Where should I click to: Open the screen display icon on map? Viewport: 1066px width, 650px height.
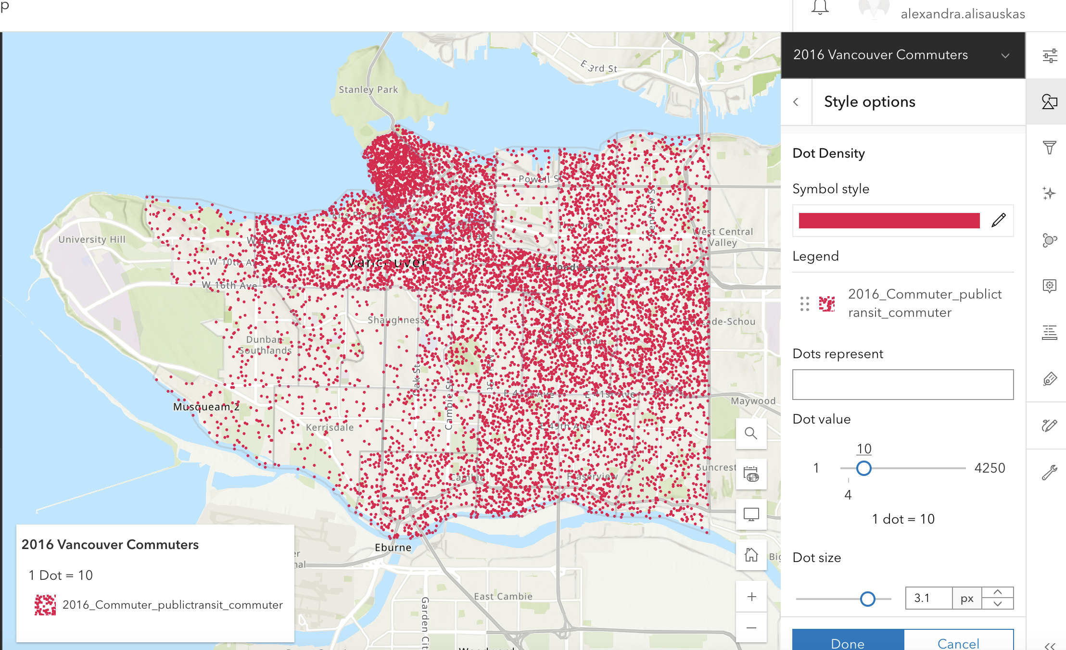click(751, 514)
